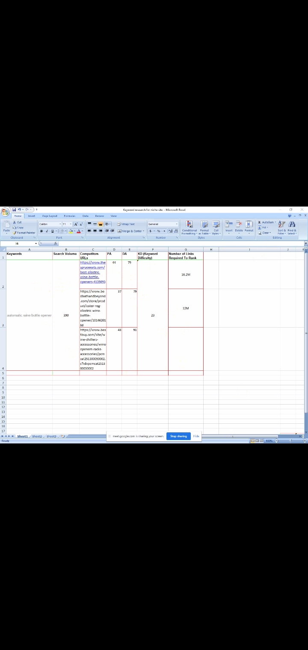
Task: Click the AutoSum sigma icon
Action: (x=260, y=222)
